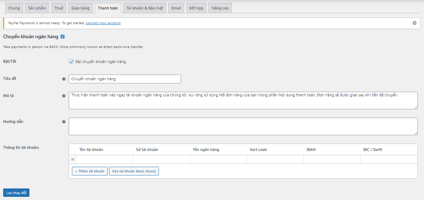The image size is (424, 200).
Task: Save with Lưu thay đổi button
Action: [16, 193]
